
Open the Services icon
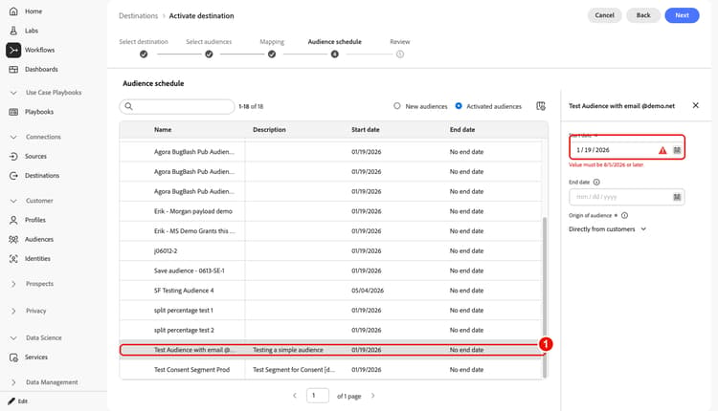pos(13,357)
